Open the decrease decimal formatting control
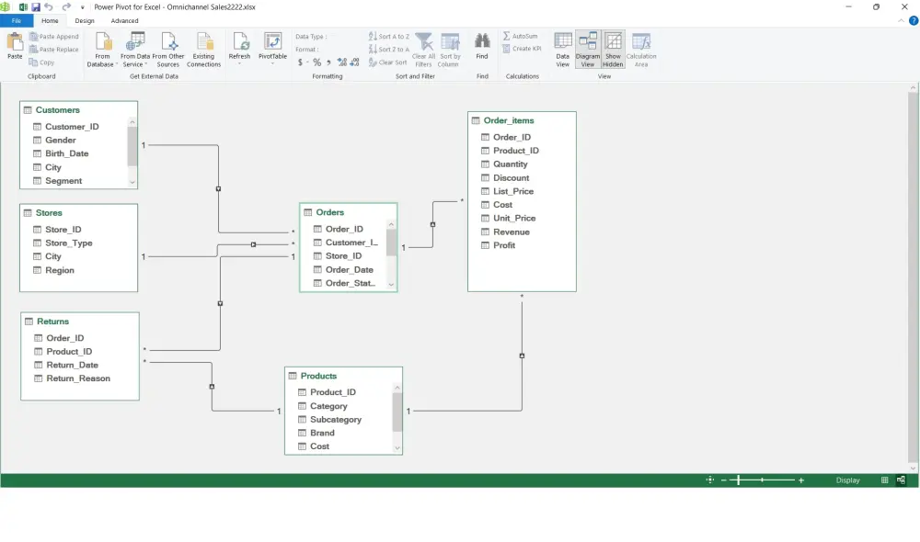 (x=355, y=62)
